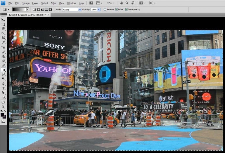Open the Window menu

coord(71,3)
